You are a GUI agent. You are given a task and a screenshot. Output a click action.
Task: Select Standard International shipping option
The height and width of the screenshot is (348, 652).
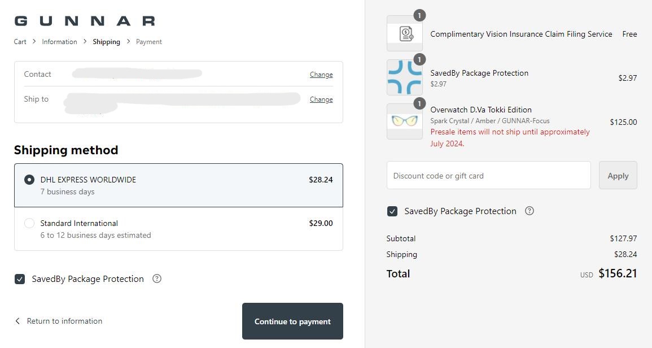29,223
